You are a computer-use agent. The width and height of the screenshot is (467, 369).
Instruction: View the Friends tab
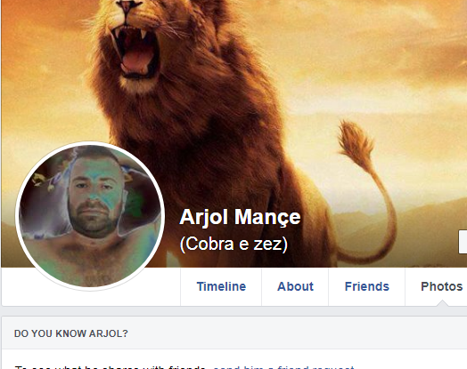366,286
